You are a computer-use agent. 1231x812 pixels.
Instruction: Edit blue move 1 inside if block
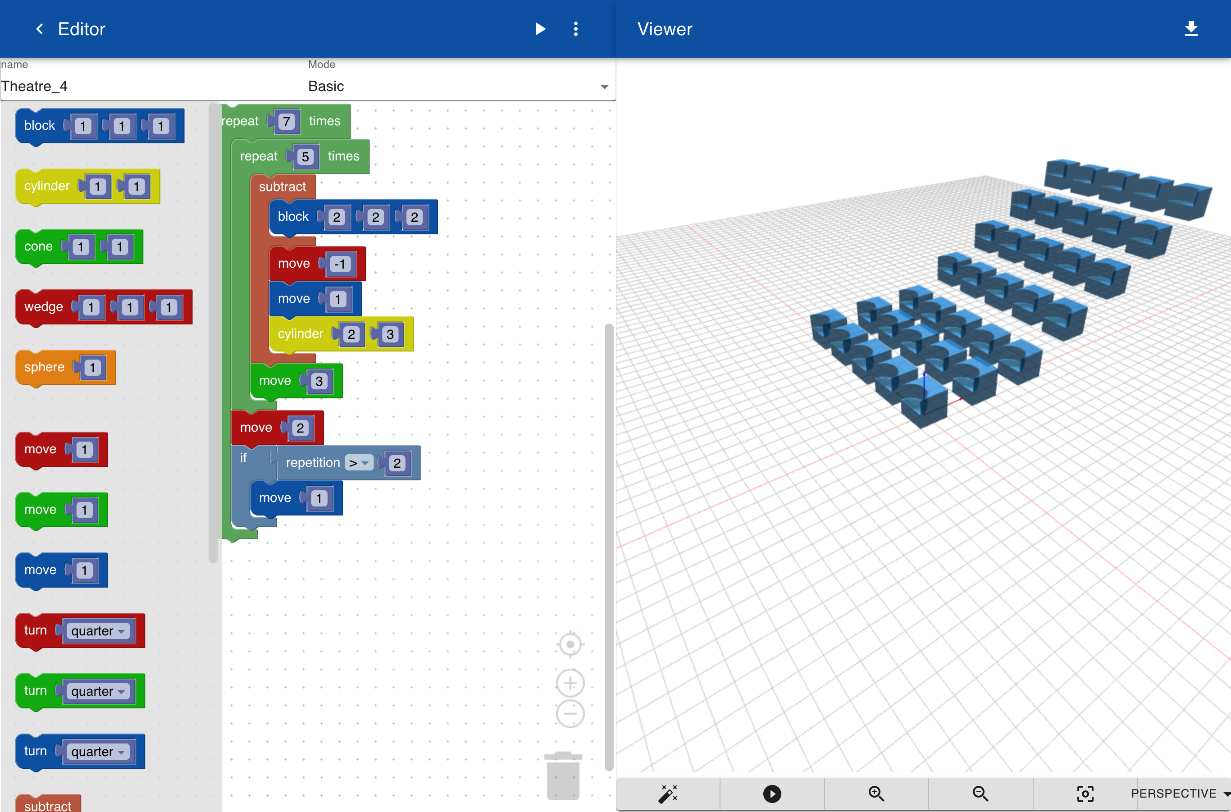tap(319, 498)
